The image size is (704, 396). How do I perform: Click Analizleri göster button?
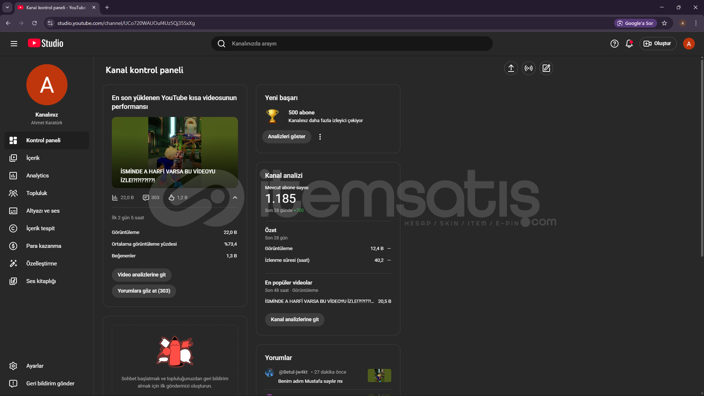[286, 136]
